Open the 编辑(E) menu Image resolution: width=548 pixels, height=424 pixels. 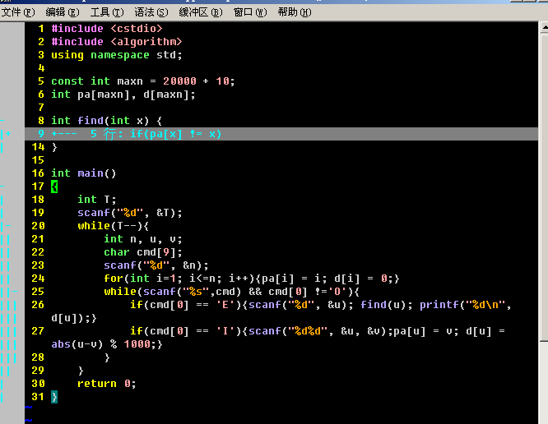click(x=63, y=12)
